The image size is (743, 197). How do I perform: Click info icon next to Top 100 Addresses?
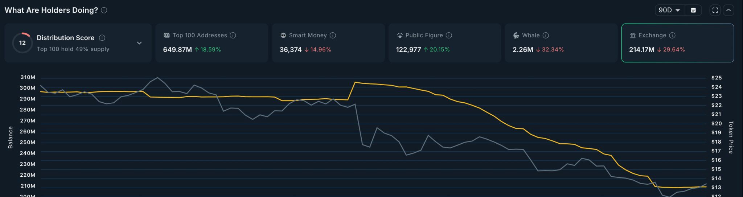click(x=233, y=35)
